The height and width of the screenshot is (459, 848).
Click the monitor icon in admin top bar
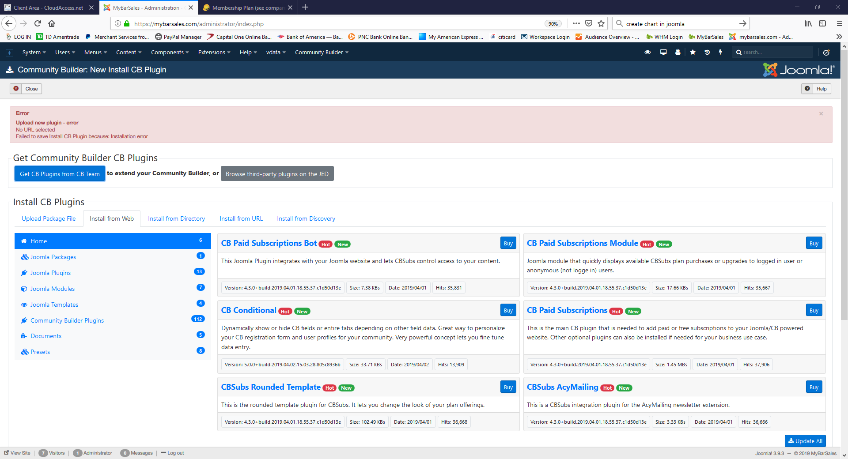663,52
